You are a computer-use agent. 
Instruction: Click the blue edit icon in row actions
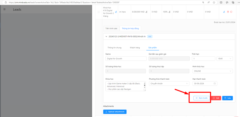(224, 12)
